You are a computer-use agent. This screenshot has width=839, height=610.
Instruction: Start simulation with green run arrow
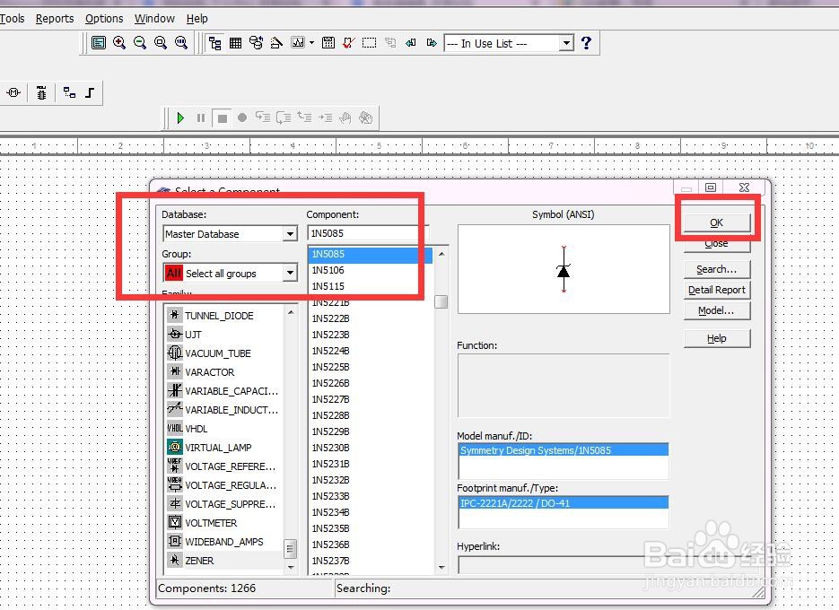(180, 118)
